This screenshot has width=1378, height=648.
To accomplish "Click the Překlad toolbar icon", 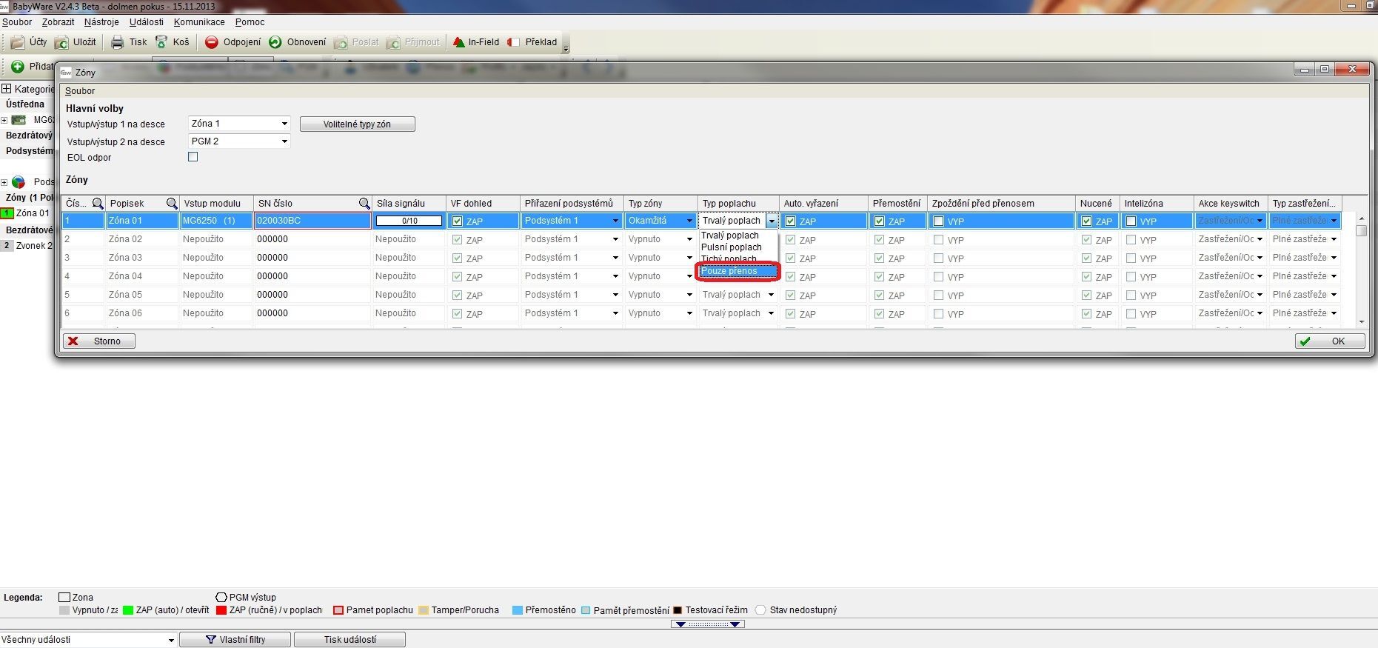I will 514,42.
